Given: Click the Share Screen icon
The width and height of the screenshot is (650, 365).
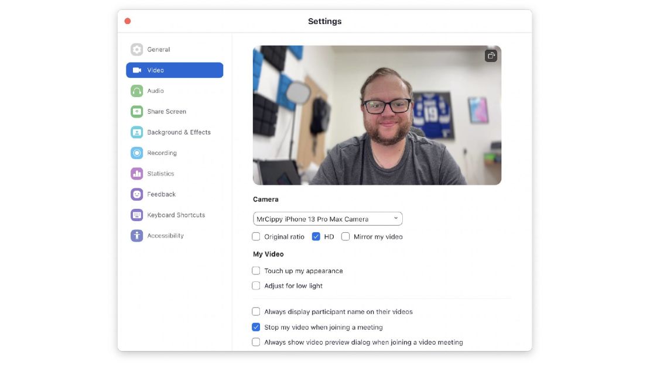Looking at the screenshot, I should click(x=137, y=112).
